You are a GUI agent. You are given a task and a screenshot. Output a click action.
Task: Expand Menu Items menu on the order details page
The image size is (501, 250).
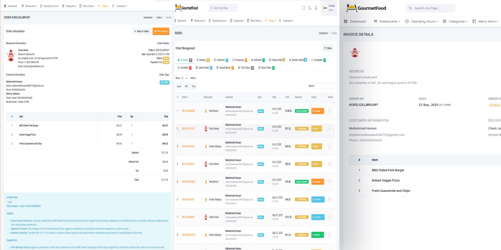[x=87, y=6]
